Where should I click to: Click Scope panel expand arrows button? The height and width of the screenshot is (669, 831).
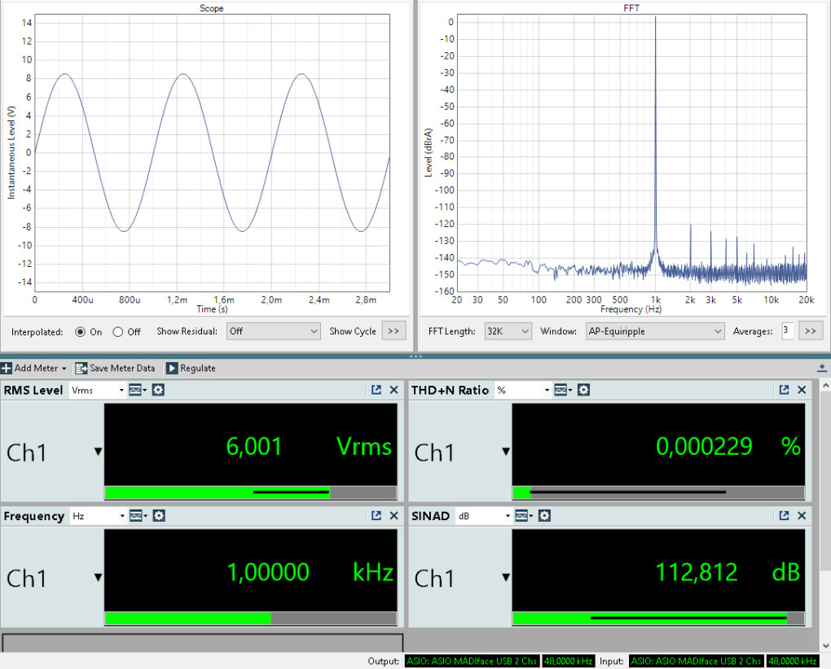(394, 331)
